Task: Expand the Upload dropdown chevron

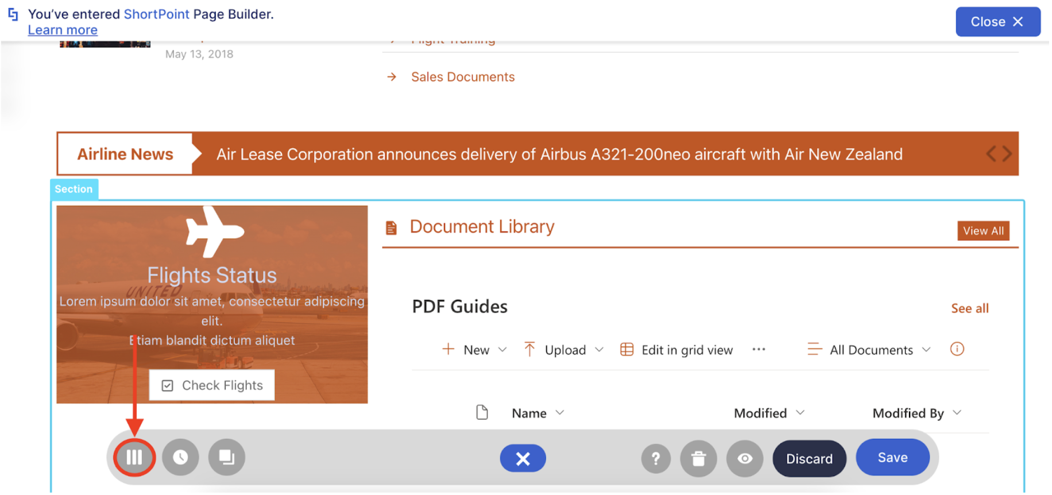Action: 599,350
